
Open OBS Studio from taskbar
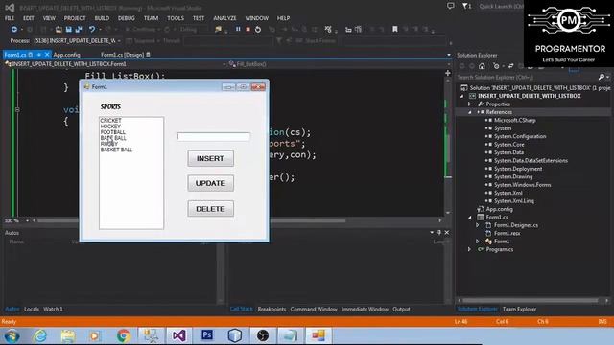(263, 336)
